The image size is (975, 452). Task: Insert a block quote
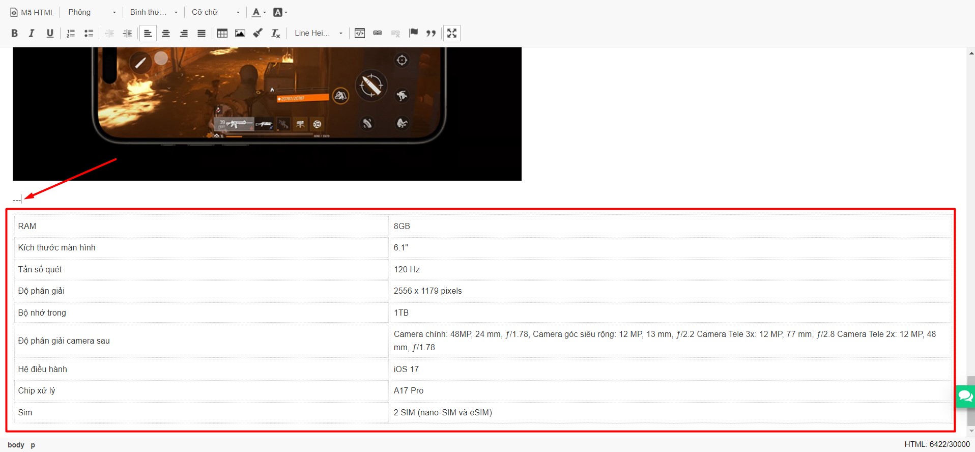click(x=431, y=33)
